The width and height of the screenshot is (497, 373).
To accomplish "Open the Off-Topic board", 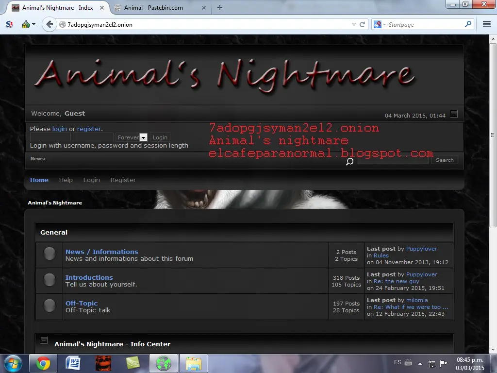I will point(82,303).
